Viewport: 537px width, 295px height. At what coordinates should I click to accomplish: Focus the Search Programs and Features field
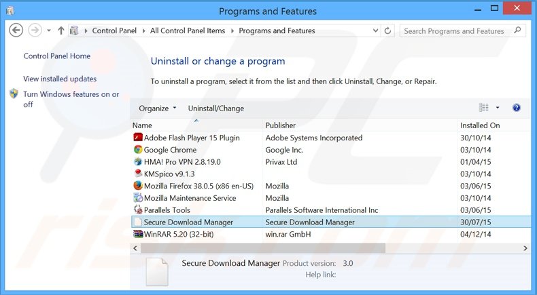(x=462, y=31)
